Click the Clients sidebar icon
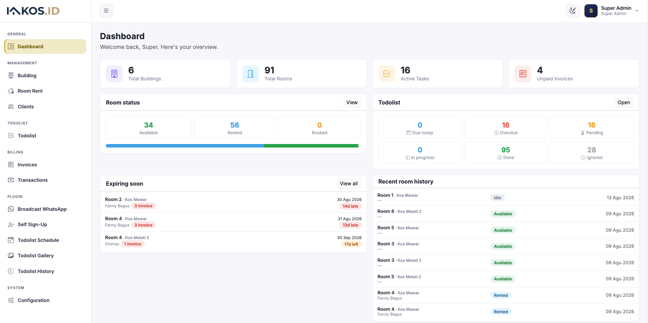648x323 pixels. 11,107
